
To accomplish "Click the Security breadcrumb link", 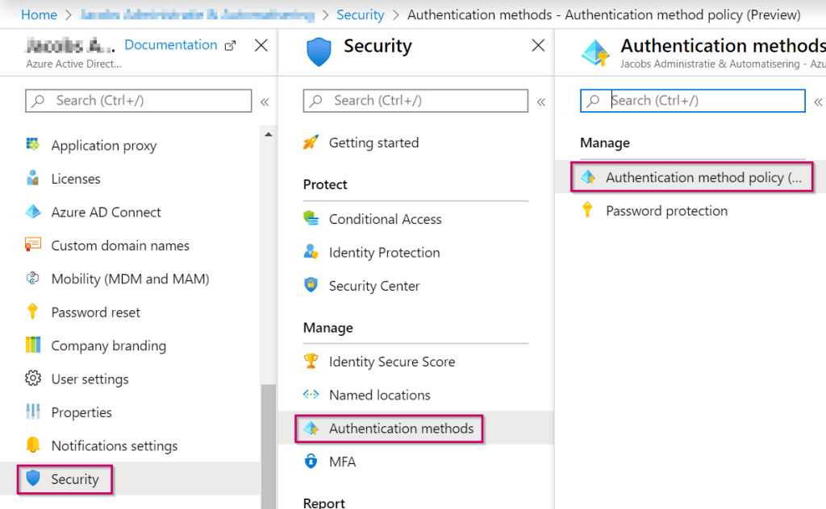I will 361,14.
